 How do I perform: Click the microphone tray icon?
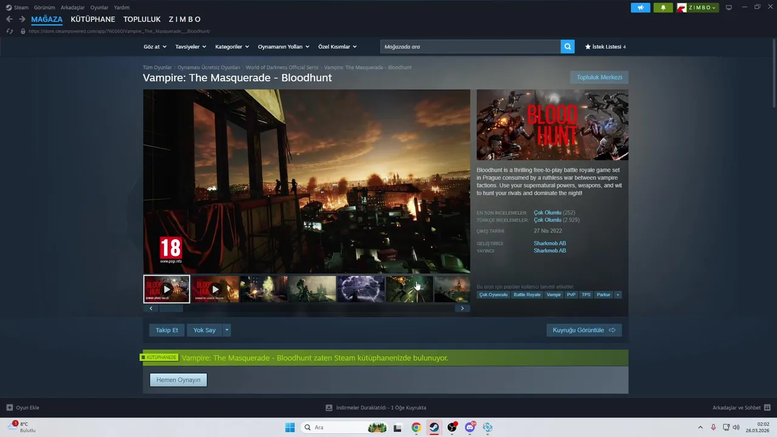point(713,427)
